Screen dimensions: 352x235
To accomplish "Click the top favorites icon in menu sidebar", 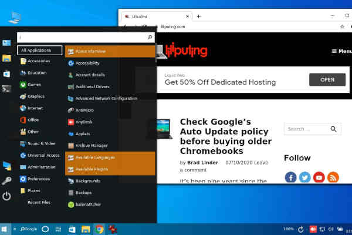I will [6, 43].
